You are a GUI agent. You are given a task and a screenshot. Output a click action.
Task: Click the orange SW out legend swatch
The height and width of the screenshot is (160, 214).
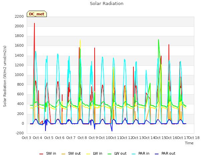[x=63, y=154]
